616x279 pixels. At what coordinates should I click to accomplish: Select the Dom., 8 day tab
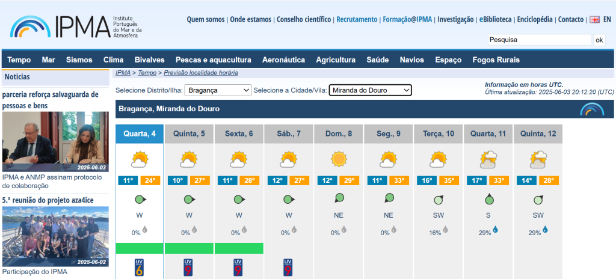pyautogui.click(x=339, y=133)
